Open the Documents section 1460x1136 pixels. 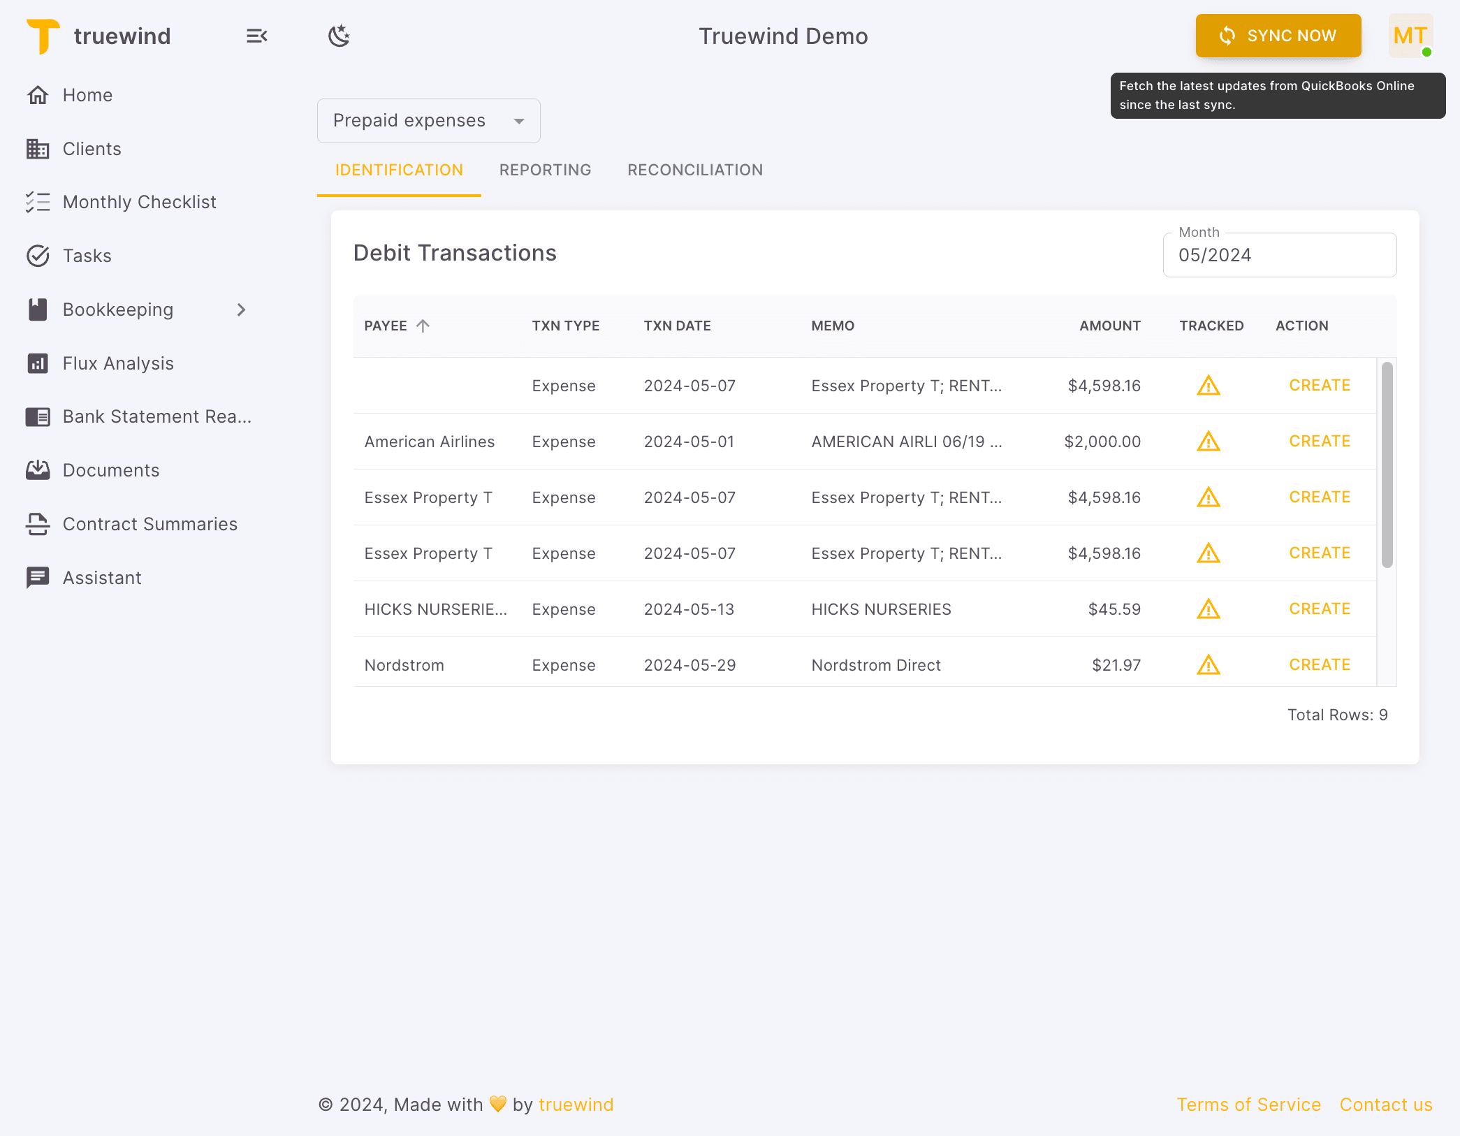click(111, 470)
